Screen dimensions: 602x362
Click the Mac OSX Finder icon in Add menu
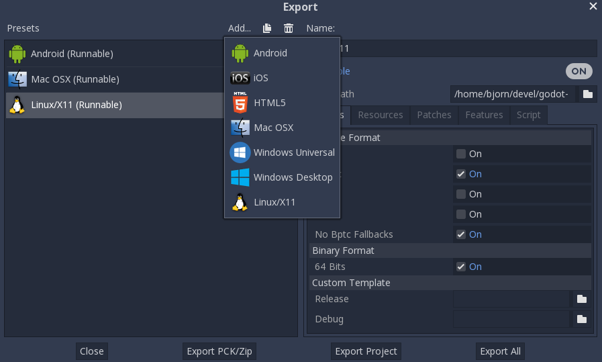point(240,128)
